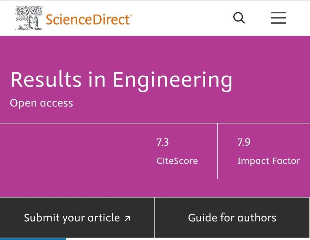
Task: Open the search magnifier icon
Action: [239, 18]
